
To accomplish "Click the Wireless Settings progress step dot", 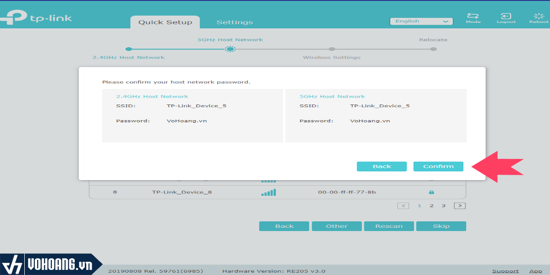I will tap(332, 49).
